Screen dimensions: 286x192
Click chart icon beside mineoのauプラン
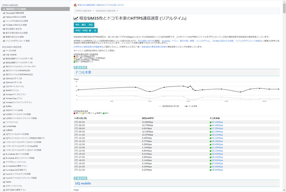pyautogui.click(x=4, y=98)
